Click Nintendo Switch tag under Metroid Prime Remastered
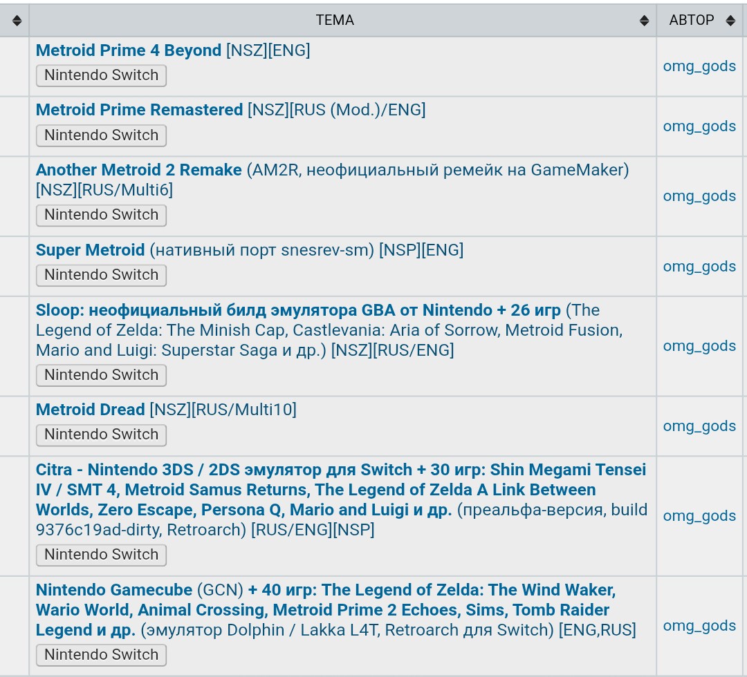Viewport: 747px width, 677px height. [101, 135]
